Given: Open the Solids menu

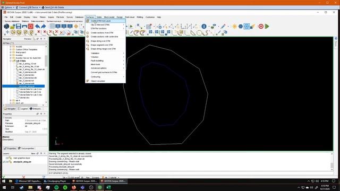Looking at the screenshot, I should tap(99, 17).
